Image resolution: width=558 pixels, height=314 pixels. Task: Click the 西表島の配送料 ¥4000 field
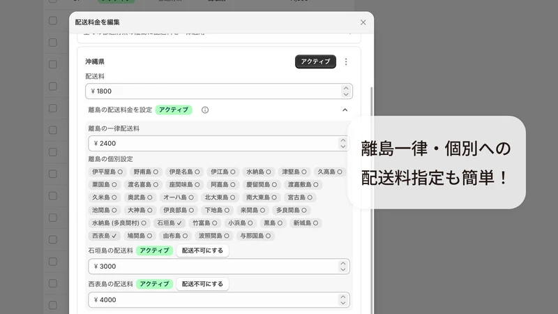point(219,300)
